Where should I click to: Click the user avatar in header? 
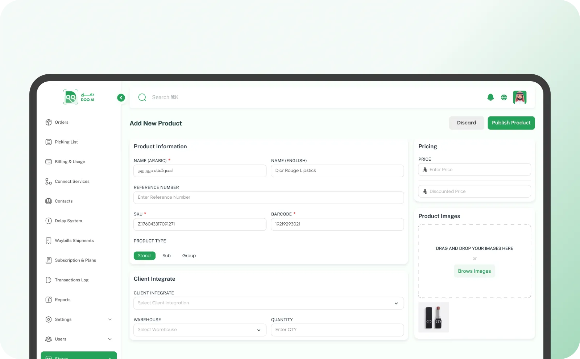[x=519, y=97]
